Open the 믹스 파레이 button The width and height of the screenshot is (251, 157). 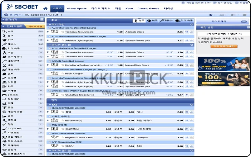point(223,21)
